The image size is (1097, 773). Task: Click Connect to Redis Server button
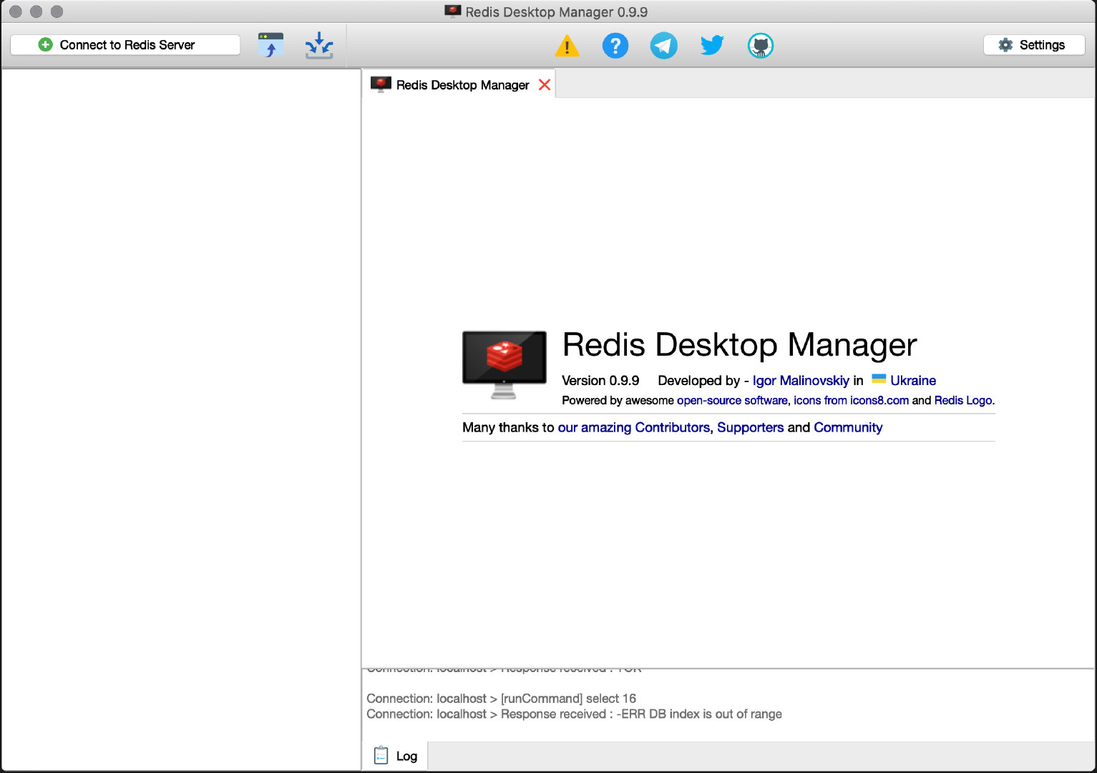point(125,45)
